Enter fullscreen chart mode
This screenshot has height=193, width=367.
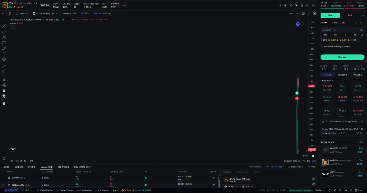[x=309, y=13]
